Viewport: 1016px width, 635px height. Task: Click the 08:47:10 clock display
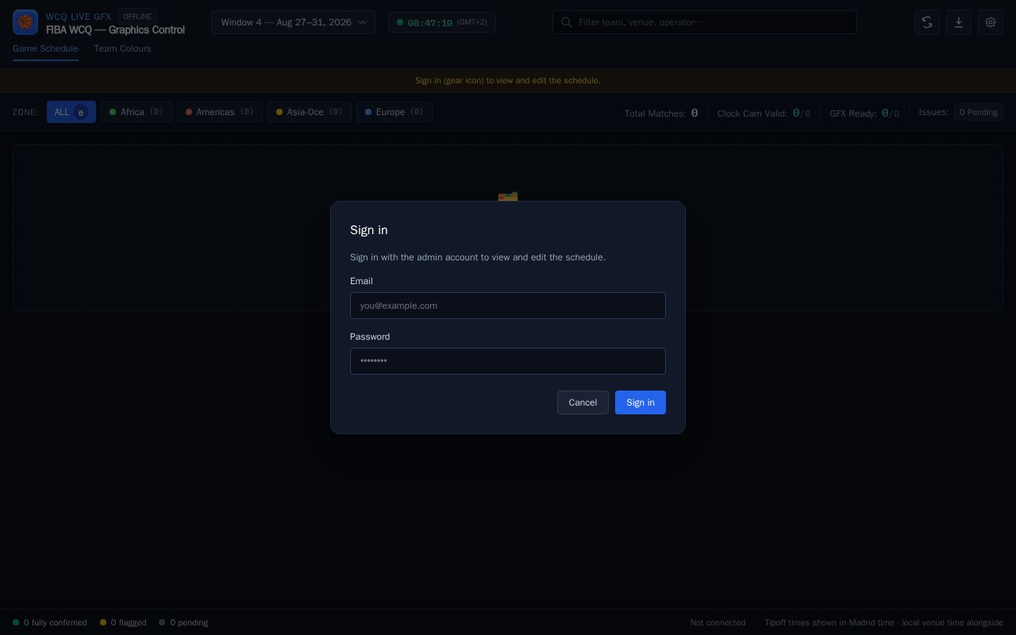[x=442, y=22]
